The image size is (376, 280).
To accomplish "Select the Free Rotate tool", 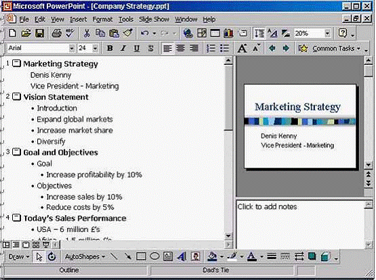I will pyautogui.click(x=51, y=257).
